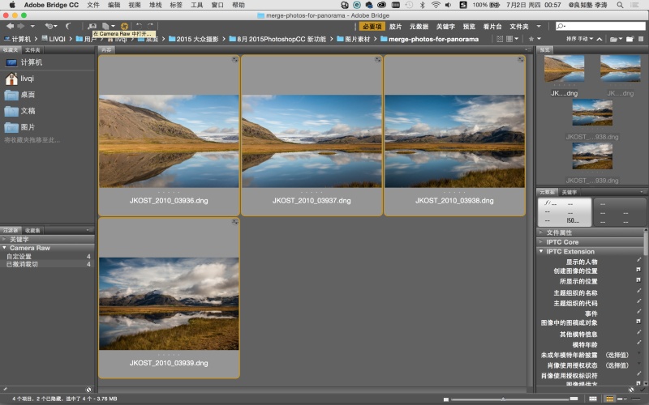Go back with the left arrow

click(x=10, y=26)
